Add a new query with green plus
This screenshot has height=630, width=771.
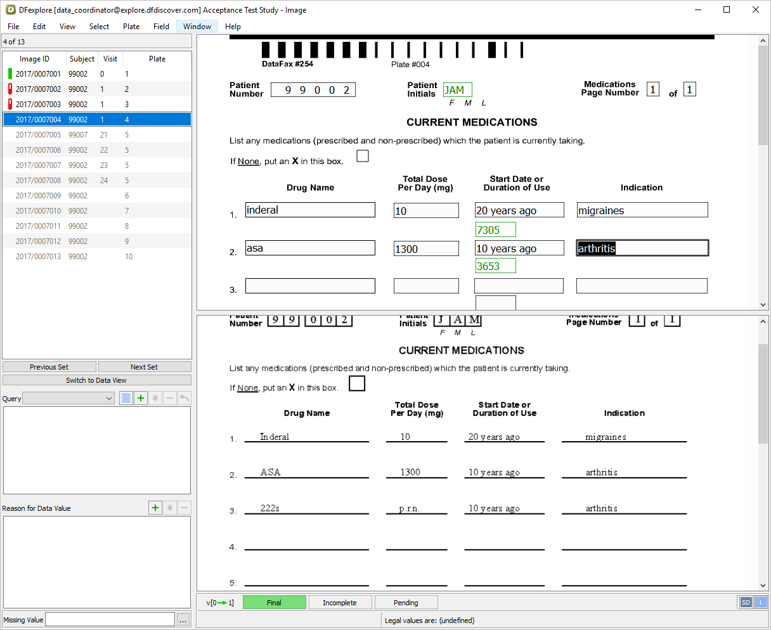pyautogui.click(x=141, y=398)
